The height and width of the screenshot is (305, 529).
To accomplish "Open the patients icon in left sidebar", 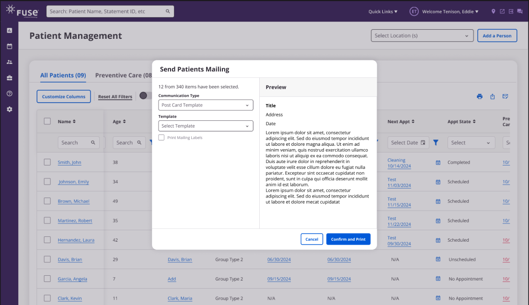I will point(9,62).
